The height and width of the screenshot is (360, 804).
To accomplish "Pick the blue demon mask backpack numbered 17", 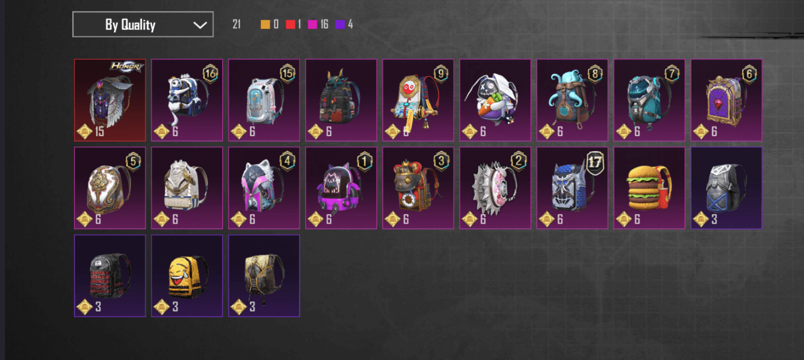I will pos(572,188).
